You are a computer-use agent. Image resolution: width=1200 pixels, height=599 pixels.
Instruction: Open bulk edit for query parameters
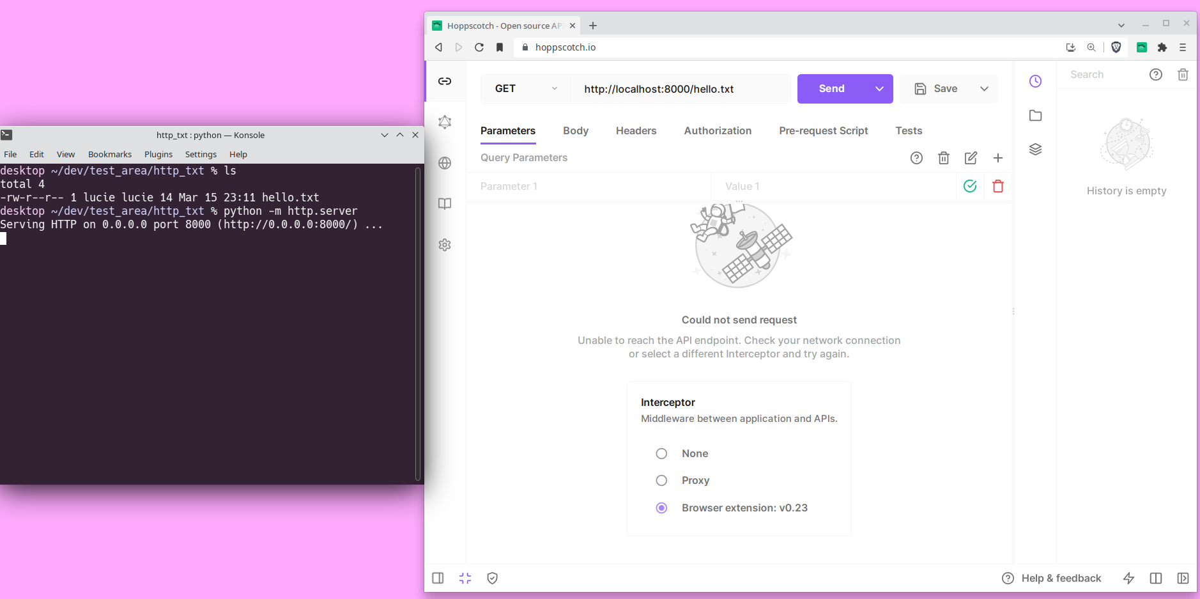tap(971, 158)
